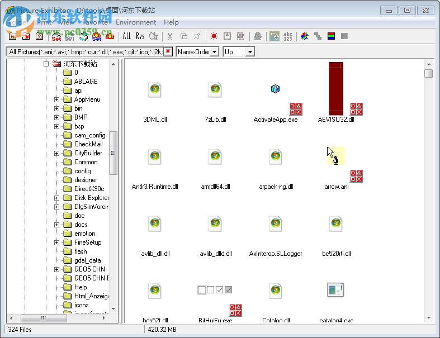This screenshot has height=338, width=440.
Task: Click the red marker on AEVISU32.dll
Action: pyautogui.click(x=356, y=109)
